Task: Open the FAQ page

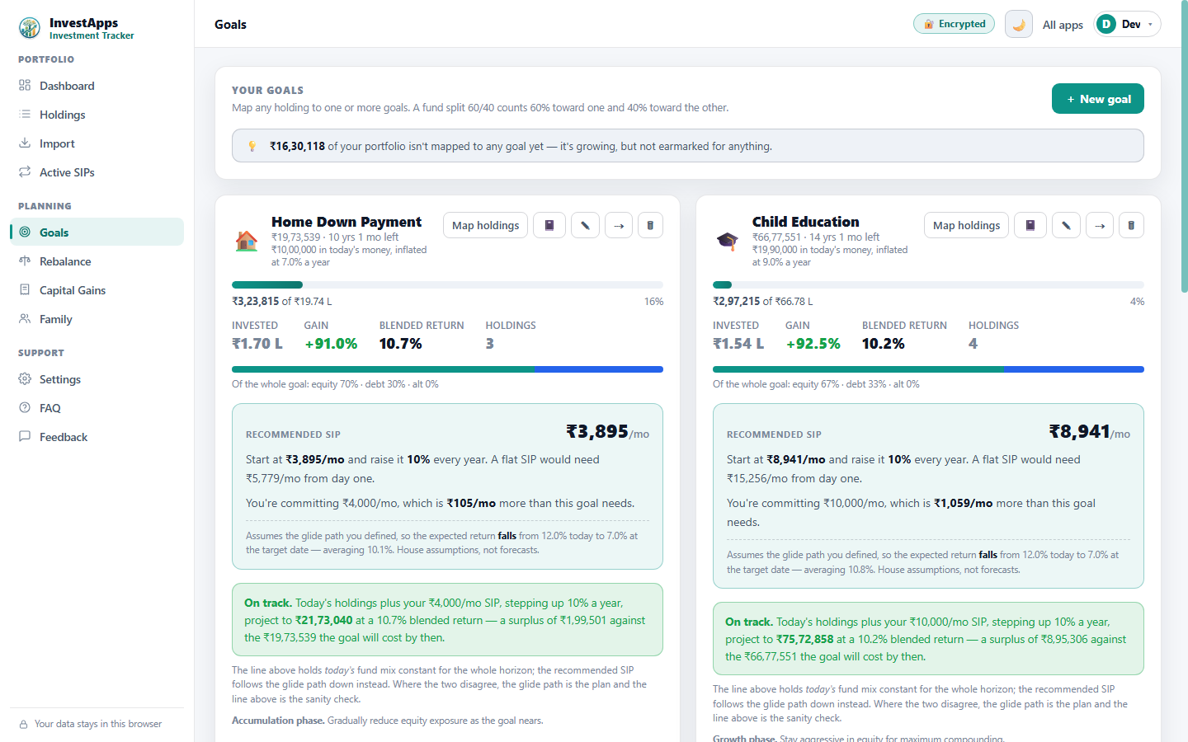Action: pyautogui.click(x=97, y=408)
